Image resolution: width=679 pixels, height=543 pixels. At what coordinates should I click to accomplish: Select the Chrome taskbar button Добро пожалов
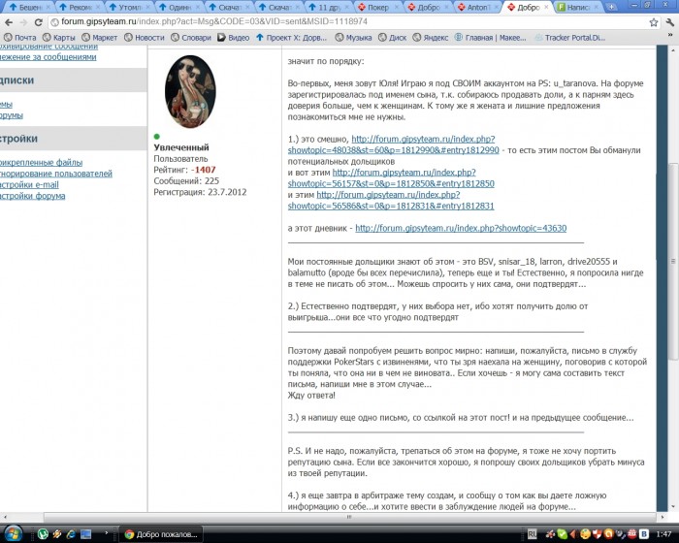coord(161,534)
